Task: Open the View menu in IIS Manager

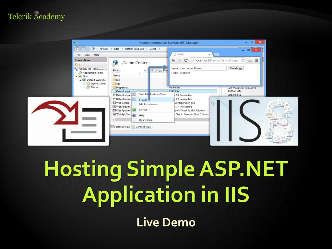Action: click(87, 55)
